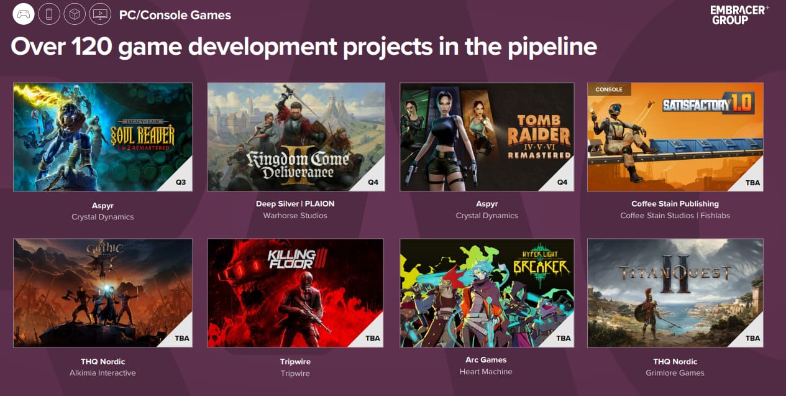This screenshot has height=396, width=786.
Task: Select the Tomb Raider IV-V-VI Remastered image
Action: (487, 137)
